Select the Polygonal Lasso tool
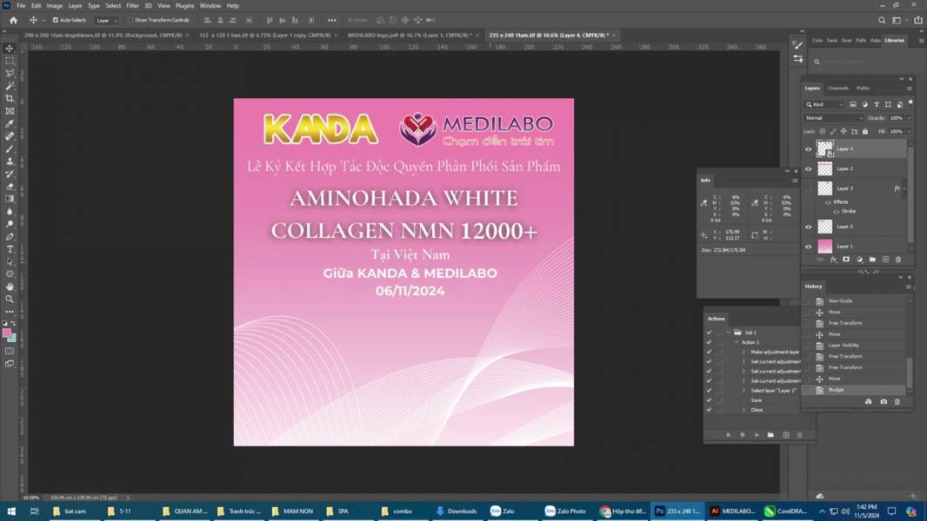This screenshot has height=521, width=927. [10, 73]
